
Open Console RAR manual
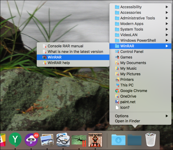coord(73,46)
